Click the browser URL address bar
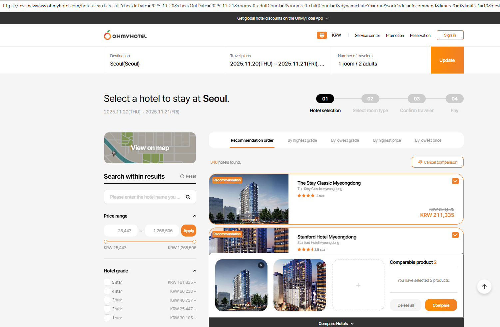The width and height of the screenshot is (500, 327). (250, 6)
